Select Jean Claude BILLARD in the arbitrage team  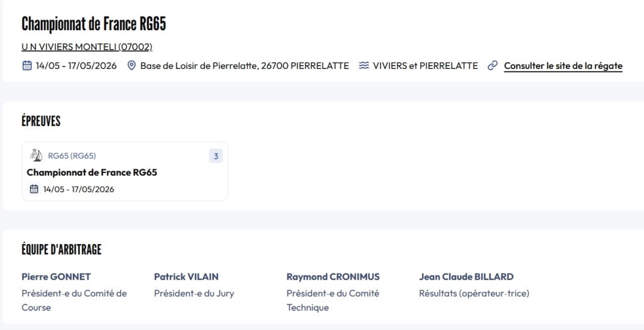pos(466,277)
